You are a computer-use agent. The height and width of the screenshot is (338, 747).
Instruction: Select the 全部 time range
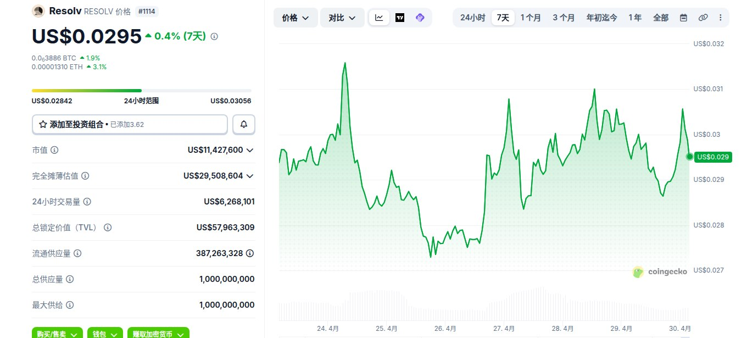point(661,18)
